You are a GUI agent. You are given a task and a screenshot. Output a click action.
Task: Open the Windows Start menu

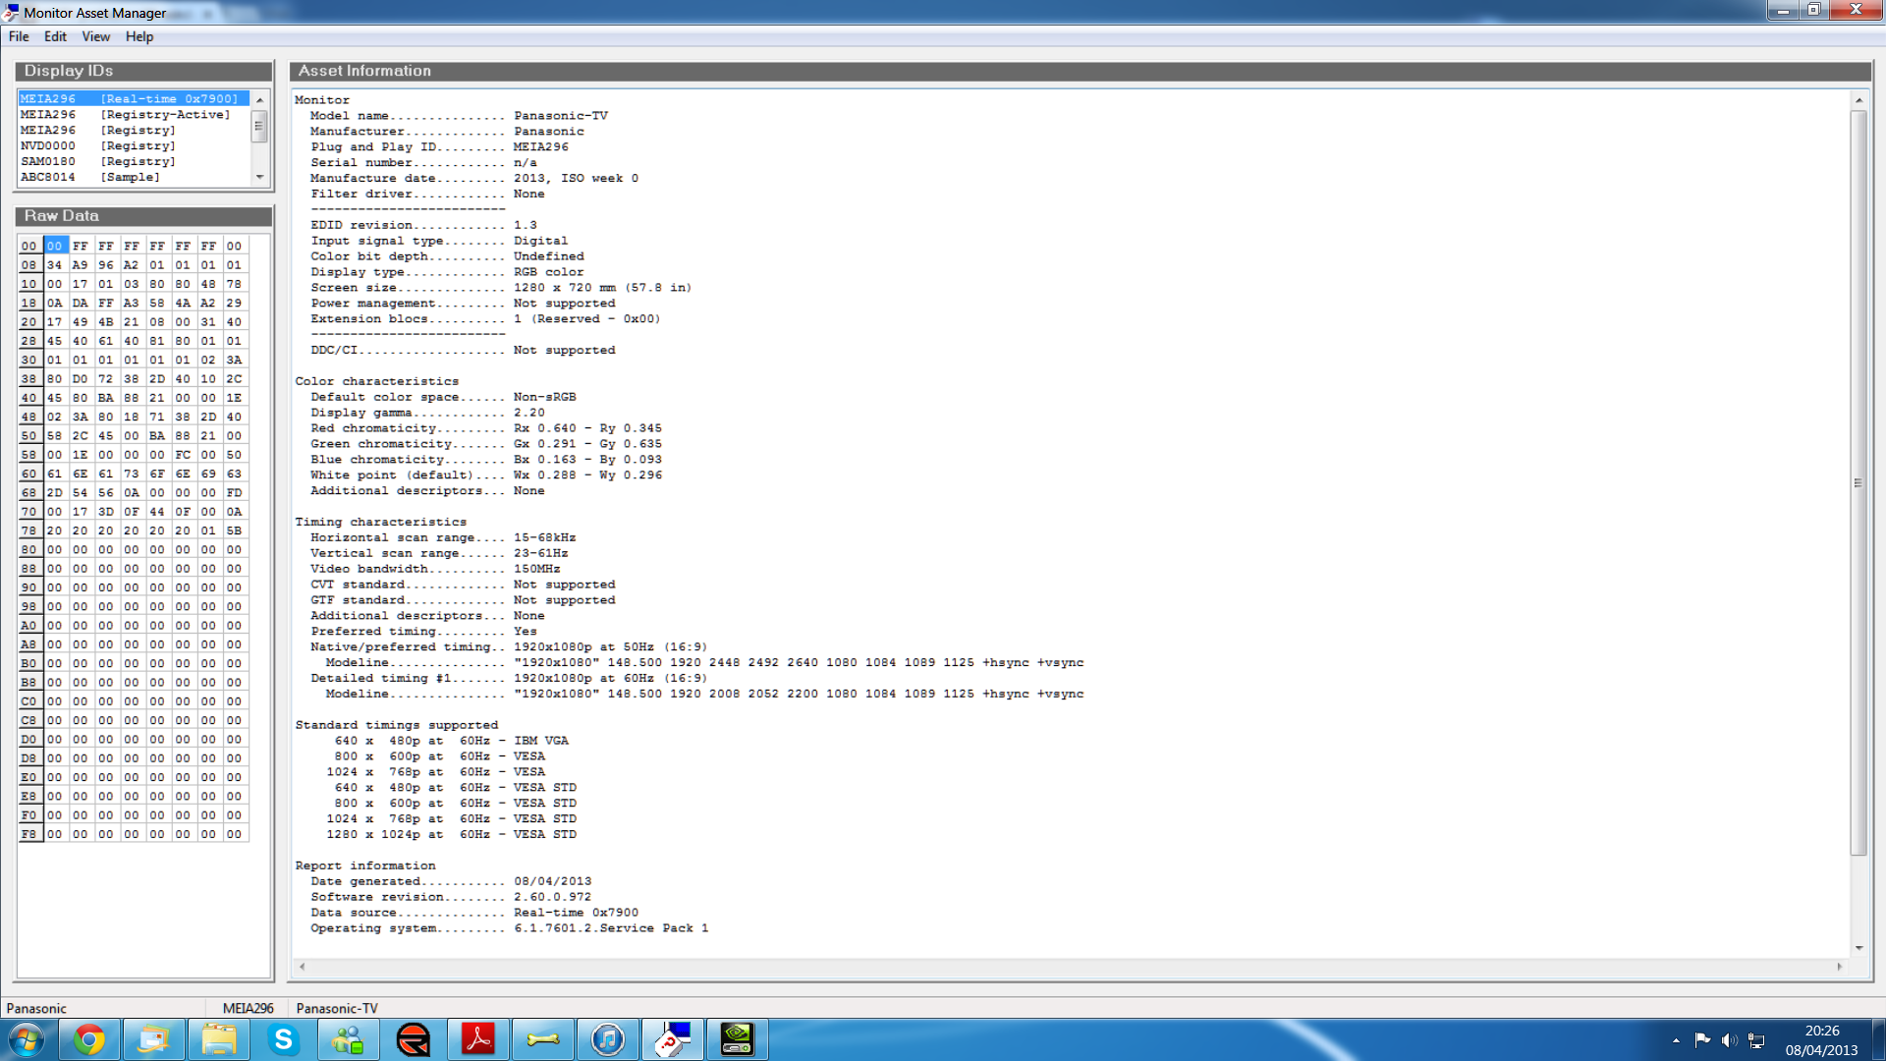27,1039
